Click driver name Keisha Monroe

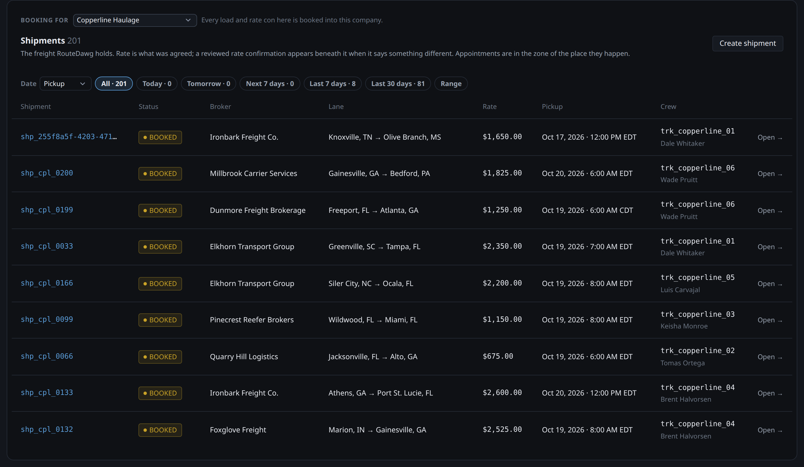click(684, 326)
